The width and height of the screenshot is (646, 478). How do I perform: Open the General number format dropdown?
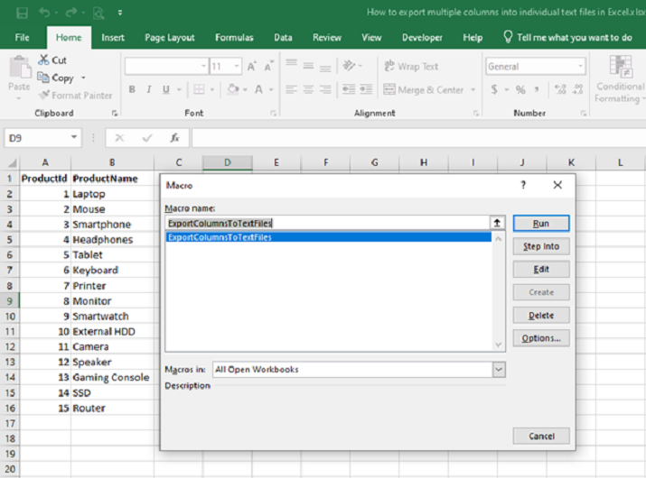tap(579, 66)
